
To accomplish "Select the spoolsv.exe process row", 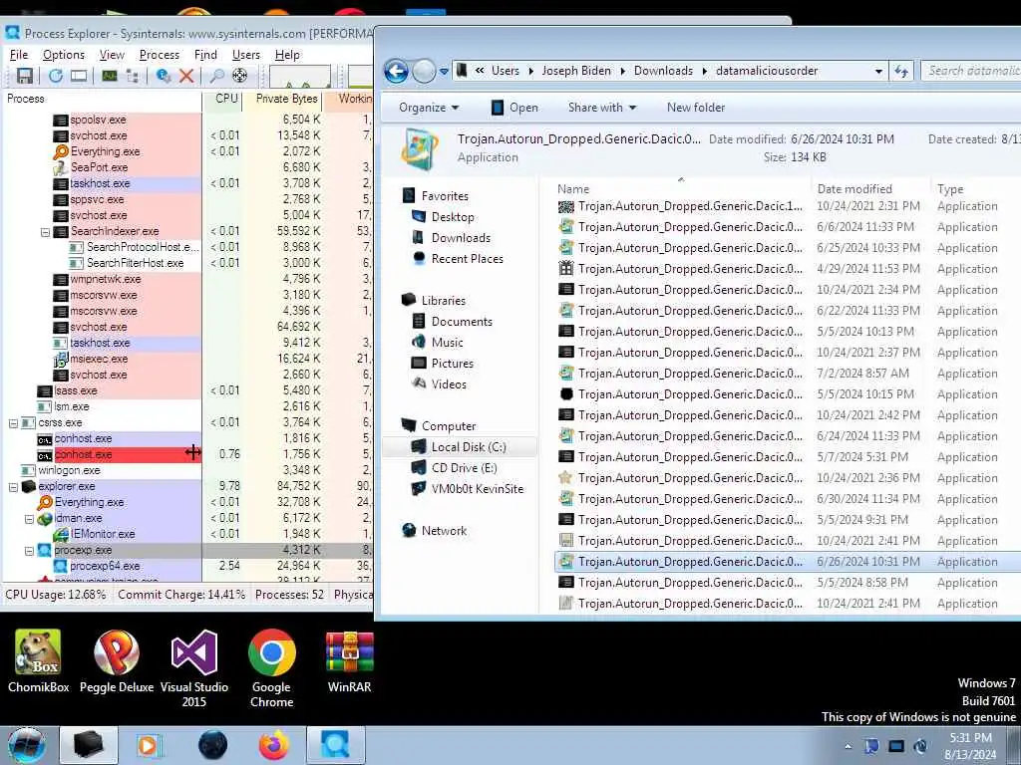I will tap(99, 120).
